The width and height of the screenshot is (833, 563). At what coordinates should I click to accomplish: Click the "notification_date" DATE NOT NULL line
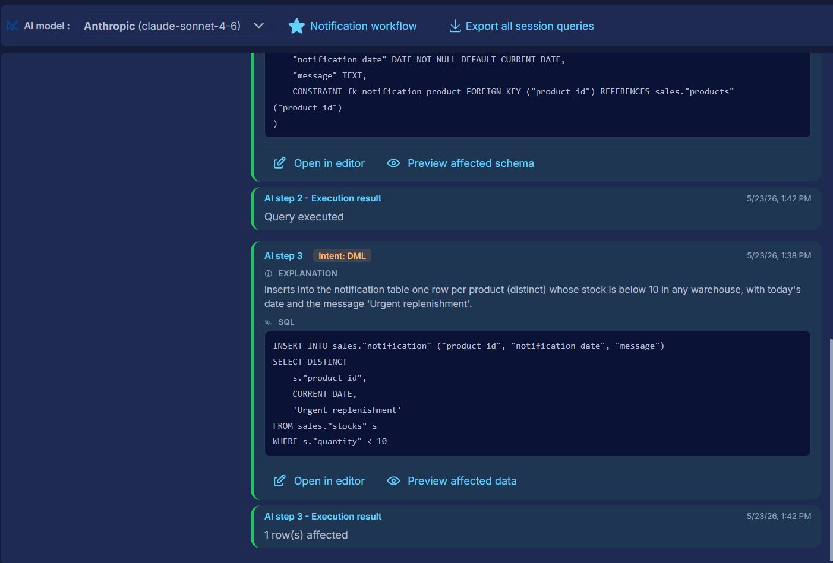[429, 59]
